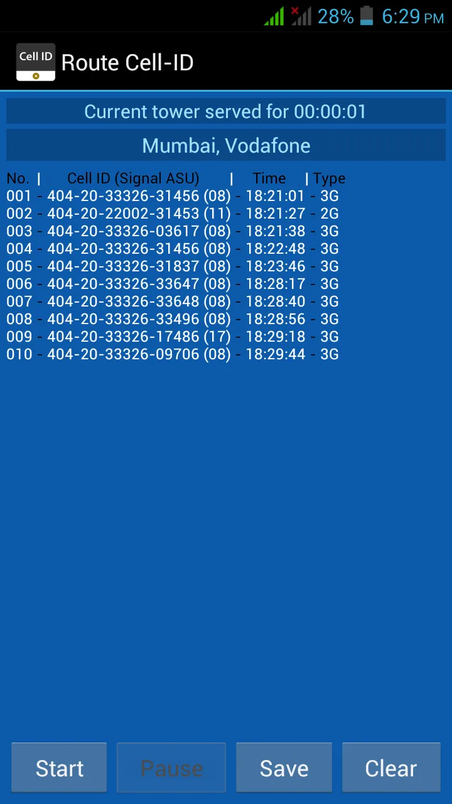Clear the recorded cell entries
The image size is (452, 804).
[390, 768]
